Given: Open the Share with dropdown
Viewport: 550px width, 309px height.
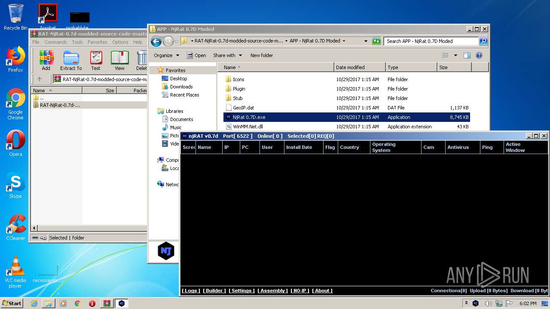Looking at the screenshot, I should 228,55.
